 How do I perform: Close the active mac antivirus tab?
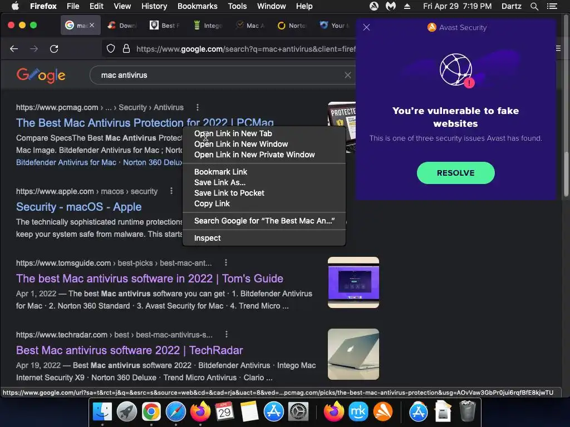92,25
